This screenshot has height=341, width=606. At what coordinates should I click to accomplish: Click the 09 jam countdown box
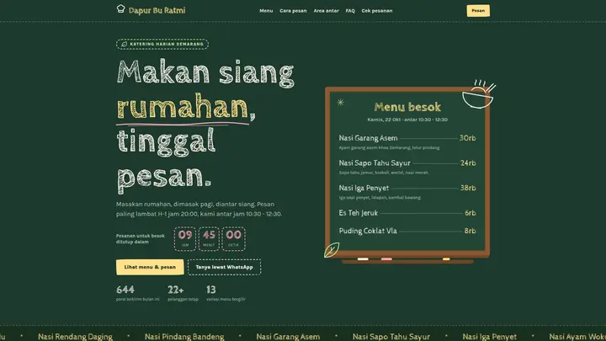[185, 238]
